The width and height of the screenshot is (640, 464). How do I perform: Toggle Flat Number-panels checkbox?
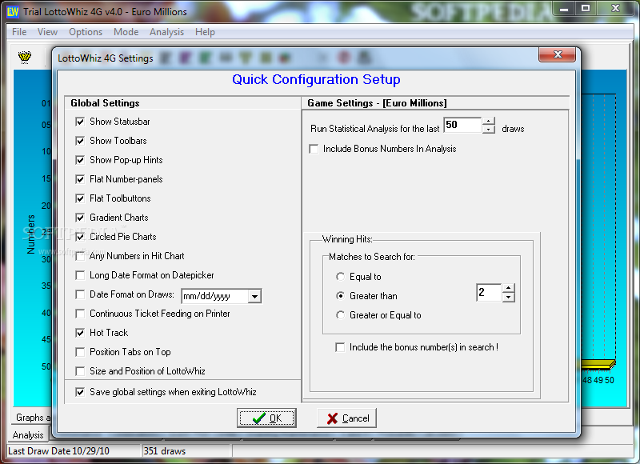click(80, 179)
